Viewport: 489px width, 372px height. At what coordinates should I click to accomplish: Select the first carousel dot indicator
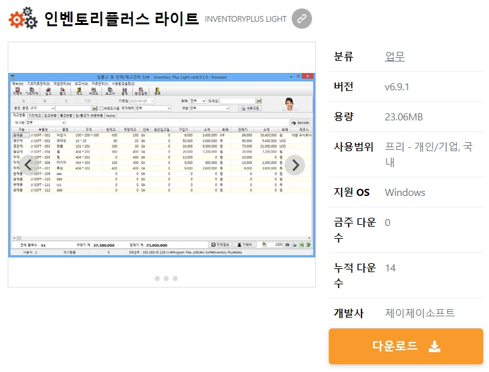(x=157, y=279)
